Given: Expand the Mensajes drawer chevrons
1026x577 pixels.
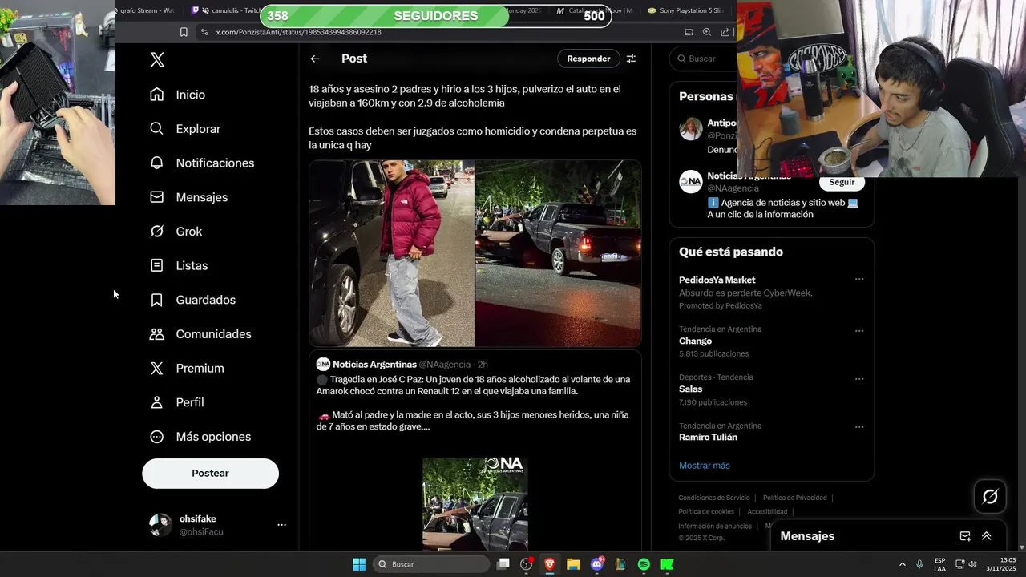Looking at the screenshot, I should pos(987,536).
